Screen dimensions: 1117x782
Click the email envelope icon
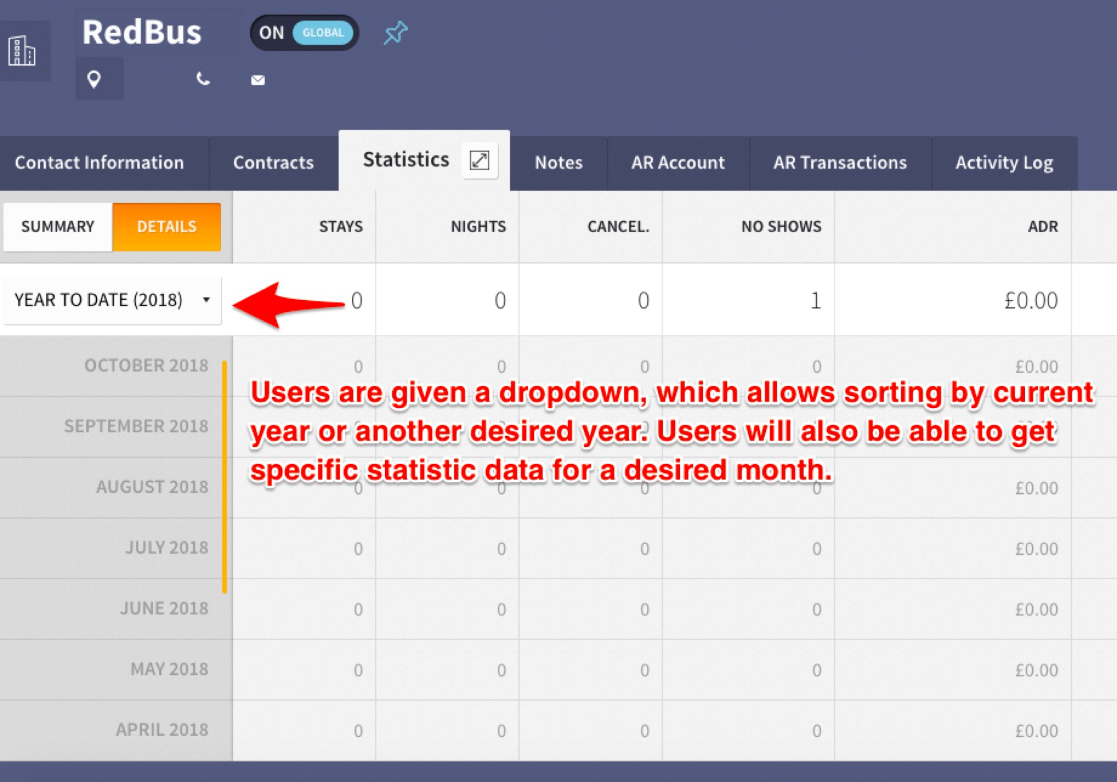258,80
